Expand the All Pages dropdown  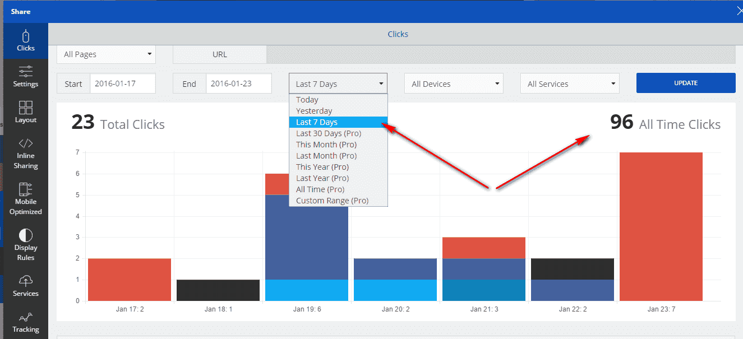tap(106, 54)
